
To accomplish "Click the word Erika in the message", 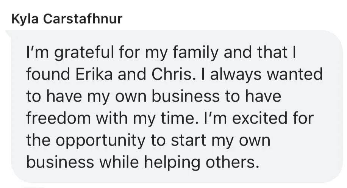I will point(94,74).
